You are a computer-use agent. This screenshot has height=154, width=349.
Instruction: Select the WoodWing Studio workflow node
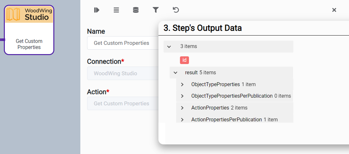[x=29, y=30]
